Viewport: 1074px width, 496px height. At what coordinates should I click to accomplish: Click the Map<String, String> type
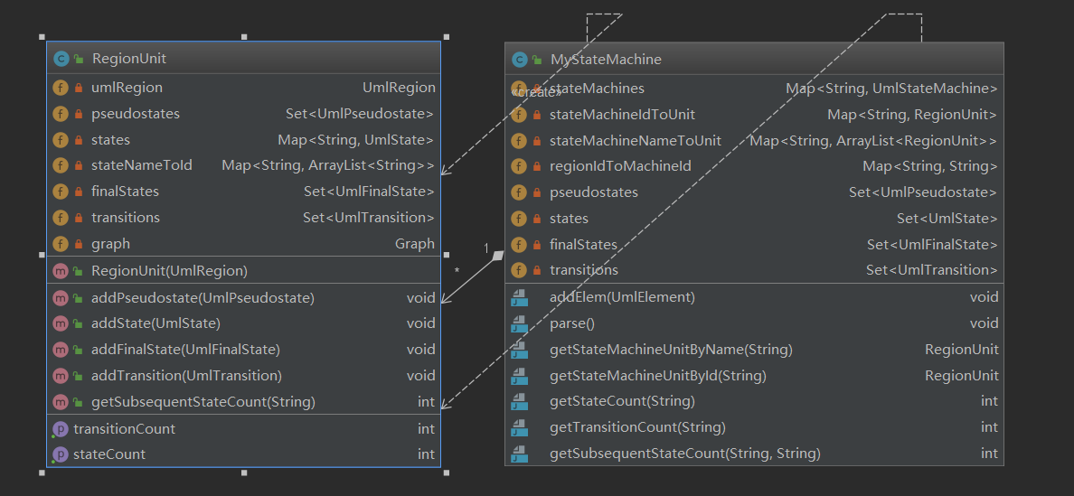pyautogui.click(x=929, y=166)
